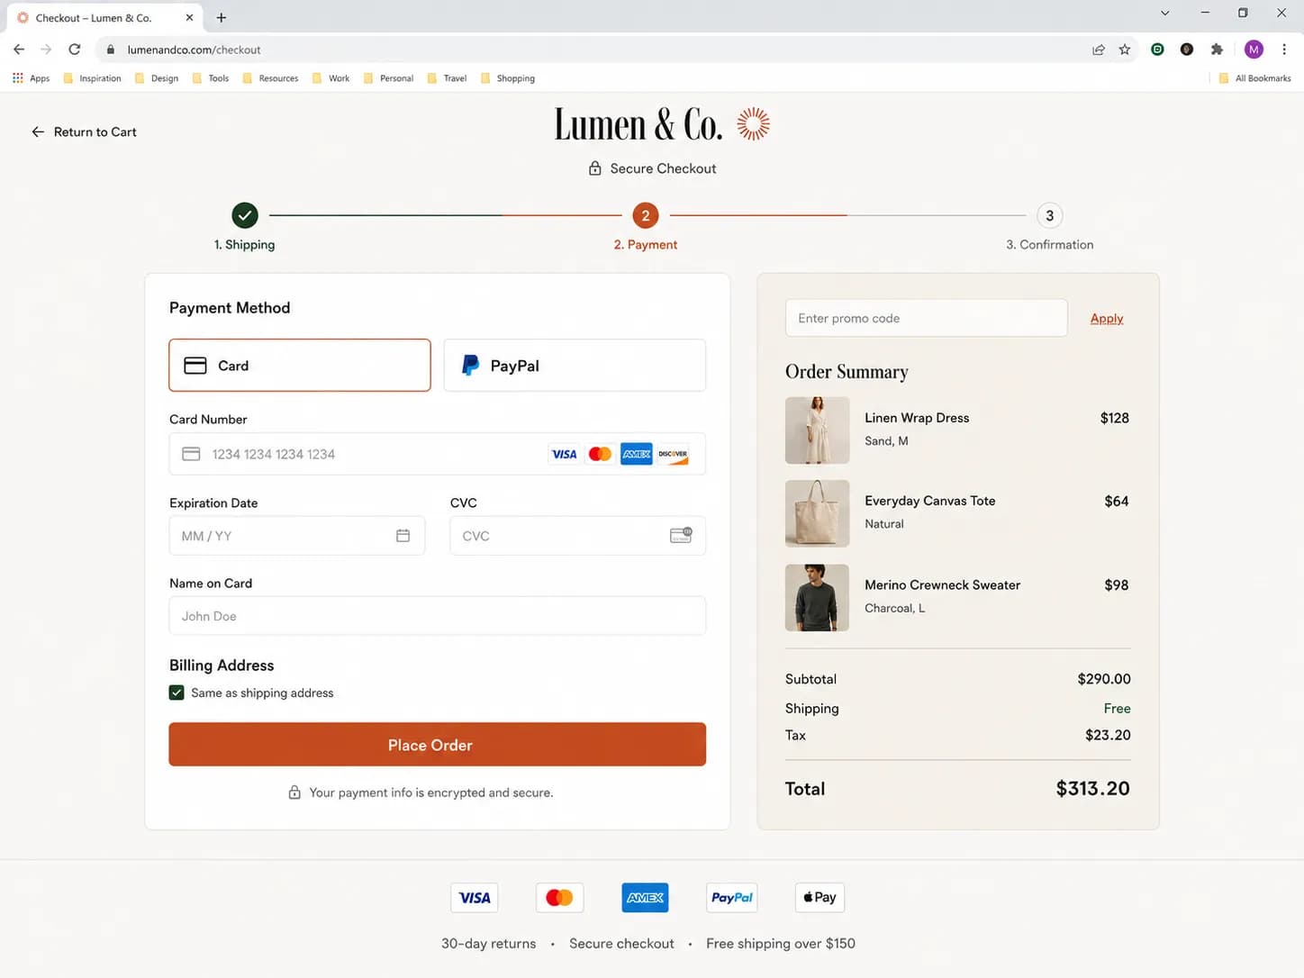Viewport: 1304px width, 978px height.
Task: Open the Apps grid shortcut
Action: 31,78
